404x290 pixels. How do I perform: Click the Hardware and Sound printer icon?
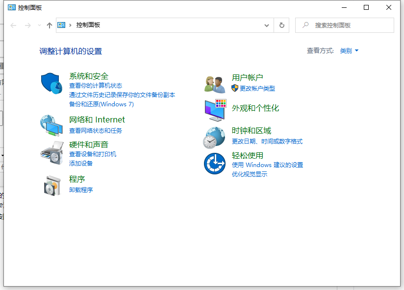point(51,152)
